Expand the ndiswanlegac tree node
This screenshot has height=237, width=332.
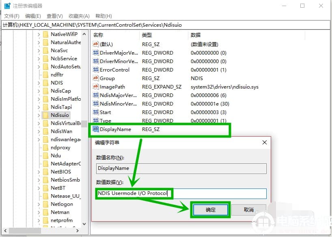39,140
